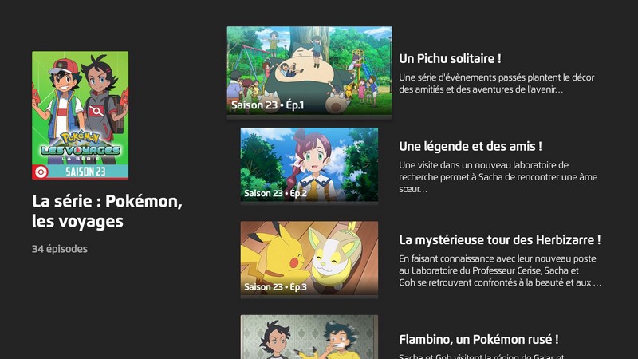The height and width of the screenshot is (359, 638).
Task: Click the description mentioning Professeur Cerise
Action: tap(500, 270)
